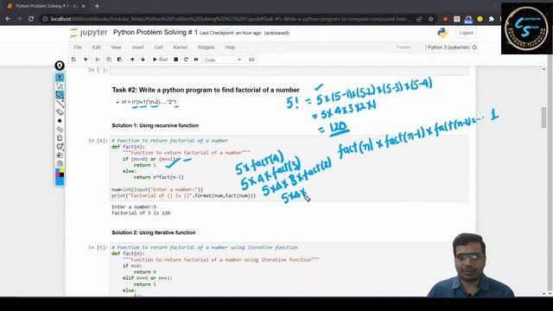
Task: Click the red checkmark extension icon
Action: (446, 19)
